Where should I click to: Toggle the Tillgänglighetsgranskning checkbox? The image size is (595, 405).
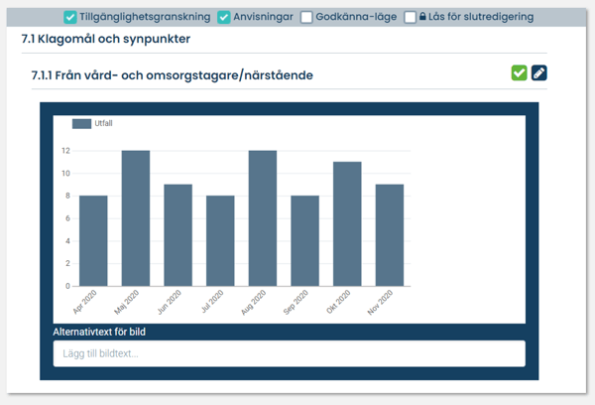pos(69,17)
